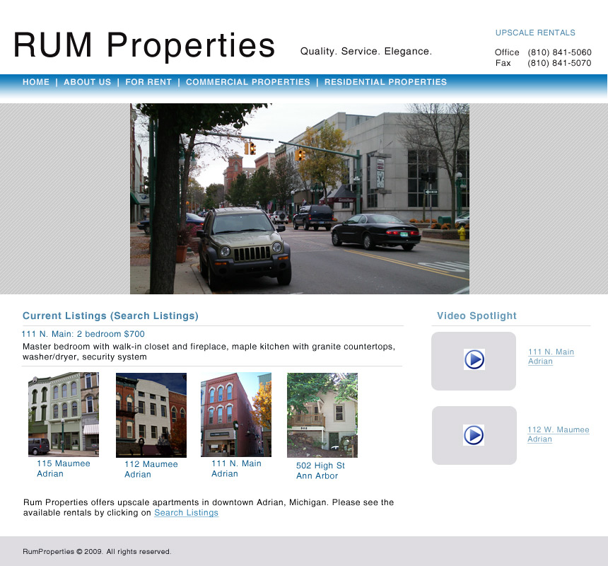Go to the HOME page
Image resolution: width=608 pixels, height=566 pixels.
pyautogui.click(x=36, y=82)
